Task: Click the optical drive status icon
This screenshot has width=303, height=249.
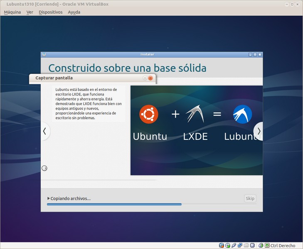Action: point(228,246)
